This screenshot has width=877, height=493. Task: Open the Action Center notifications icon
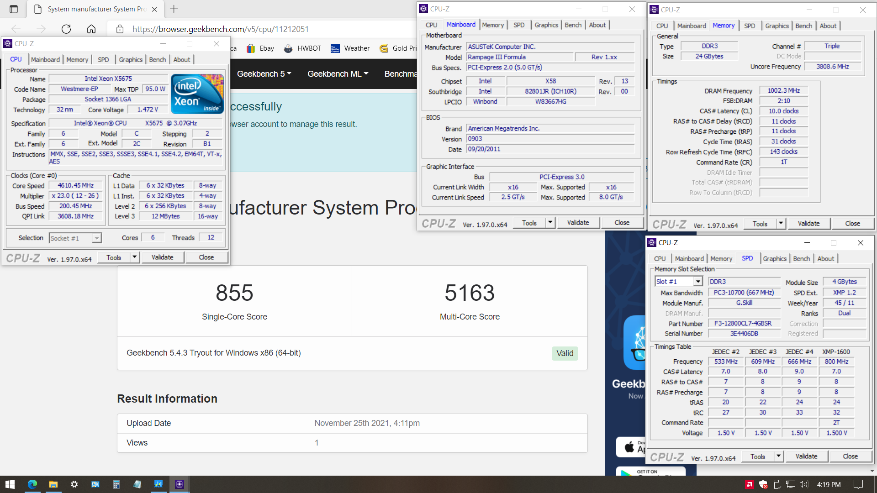(x=858, y=484)
